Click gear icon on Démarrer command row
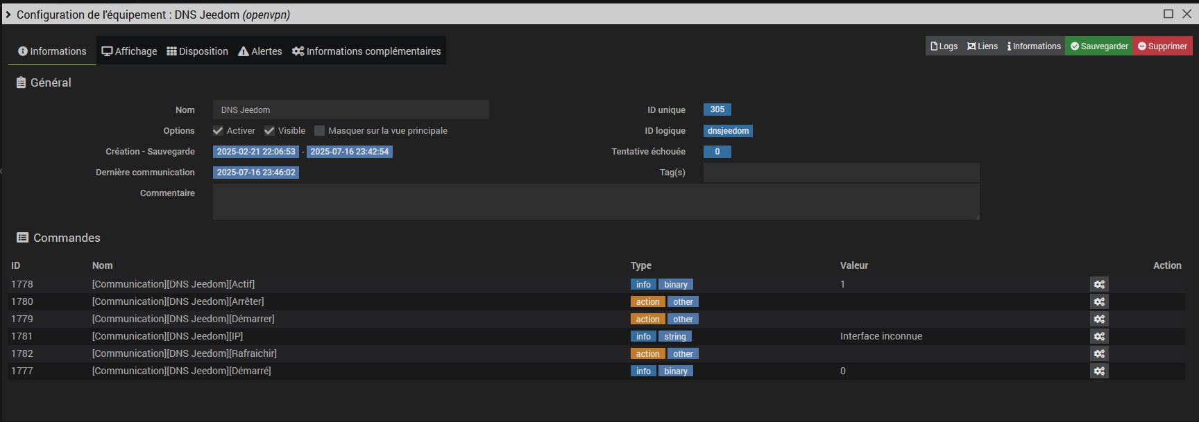Viewport: 1199px width, 422px height. click(1099, 319)
